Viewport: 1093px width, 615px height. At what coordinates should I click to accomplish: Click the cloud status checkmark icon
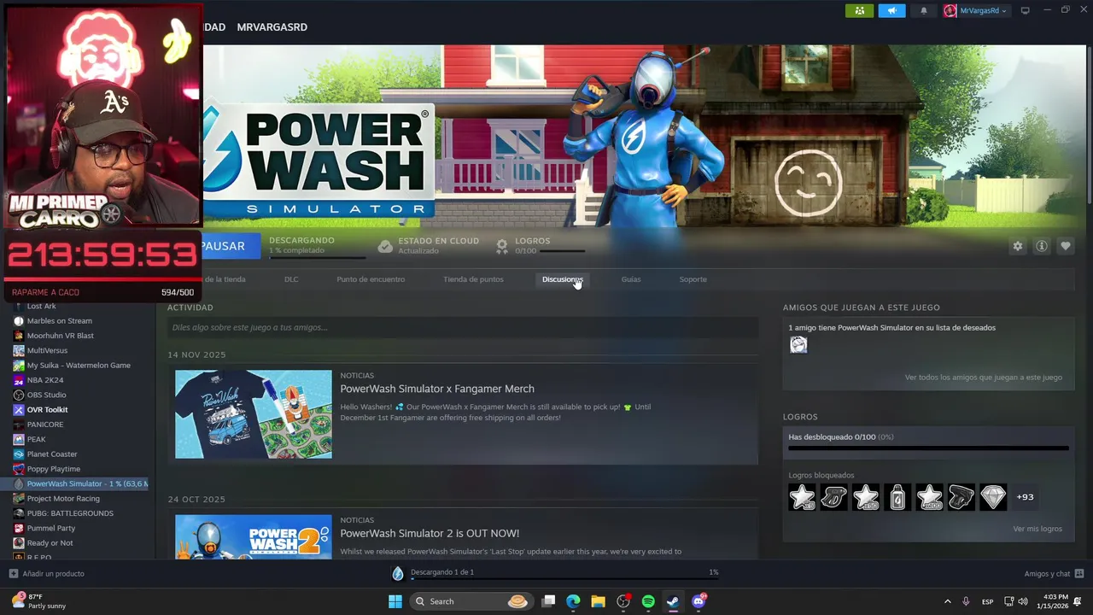[x=385, y=246]
